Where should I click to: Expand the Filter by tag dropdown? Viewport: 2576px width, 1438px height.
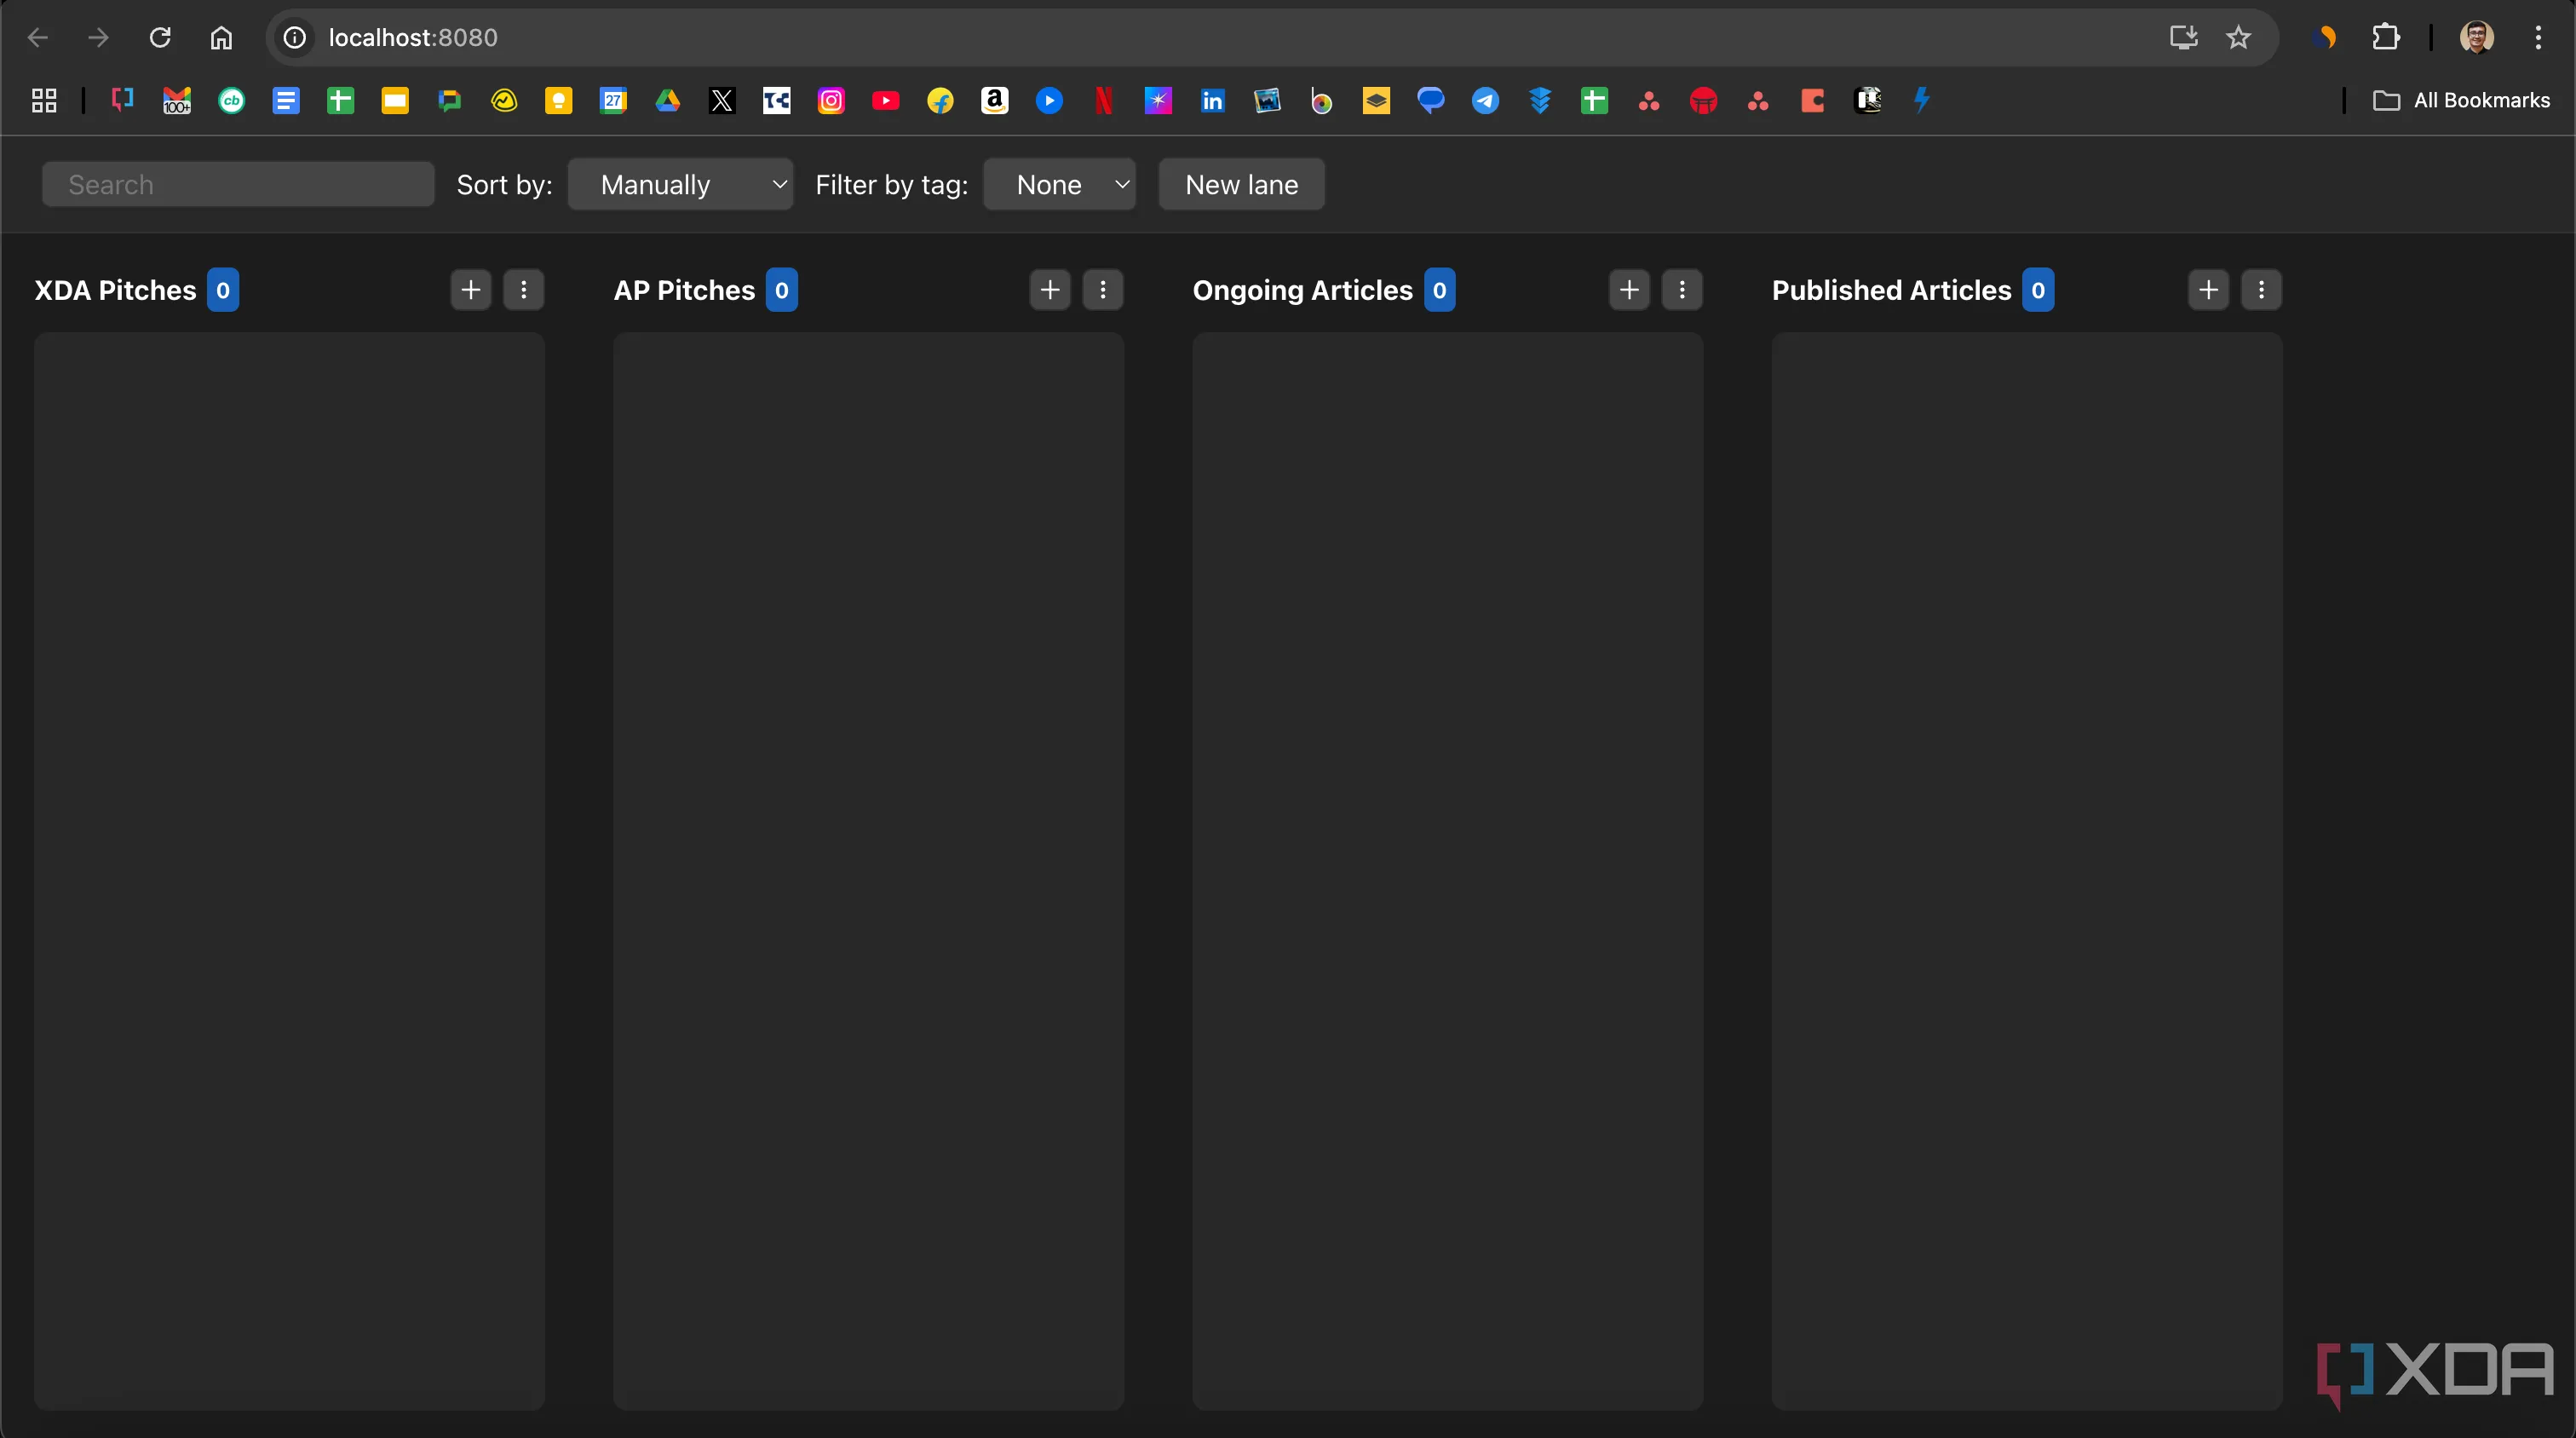[1059, 185]
